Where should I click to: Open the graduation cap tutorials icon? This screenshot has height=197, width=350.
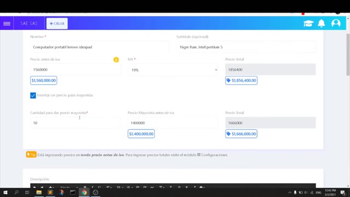click(x=308, y=23)
